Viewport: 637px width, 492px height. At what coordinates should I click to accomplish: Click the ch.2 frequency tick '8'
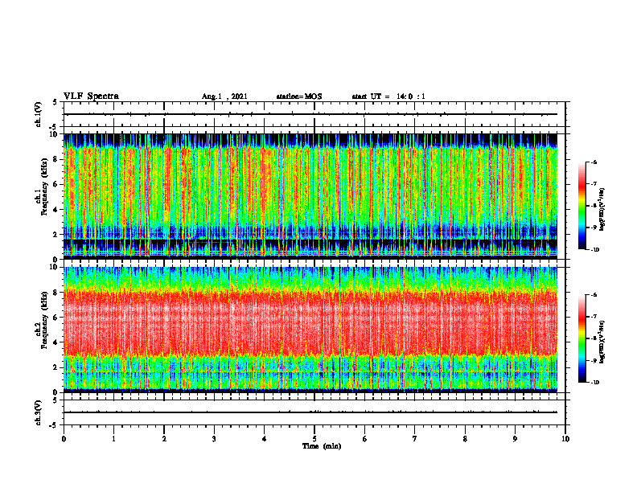(x=55, y=293)
